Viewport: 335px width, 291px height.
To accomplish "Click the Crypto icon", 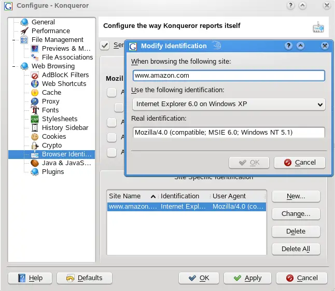I will (x=35, y=146).
